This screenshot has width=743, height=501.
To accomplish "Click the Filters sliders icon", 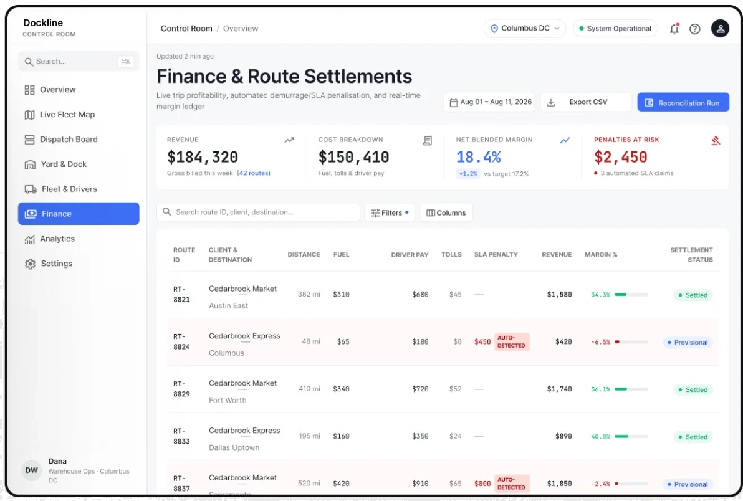I will click(375, 213).
